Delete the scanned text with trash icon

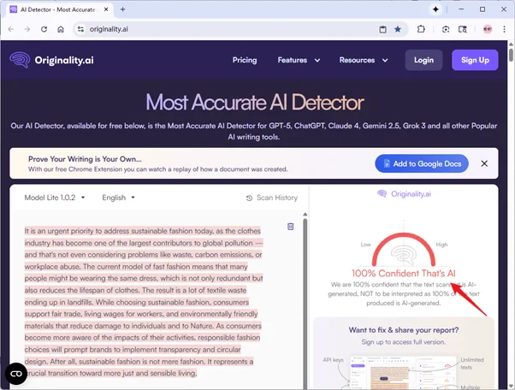click(290, 227)
